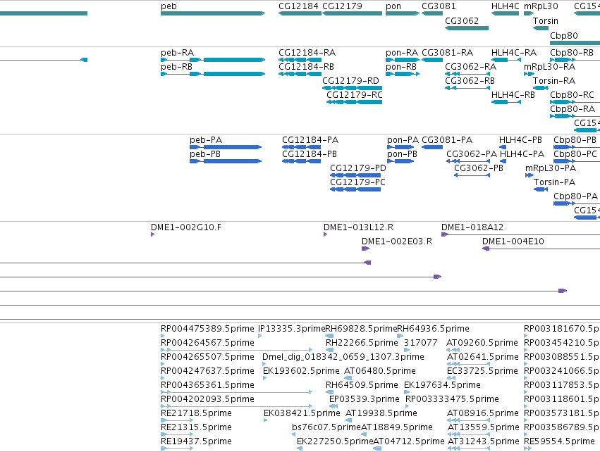Click the CG3062 gene feature

[x=467, y=28]
